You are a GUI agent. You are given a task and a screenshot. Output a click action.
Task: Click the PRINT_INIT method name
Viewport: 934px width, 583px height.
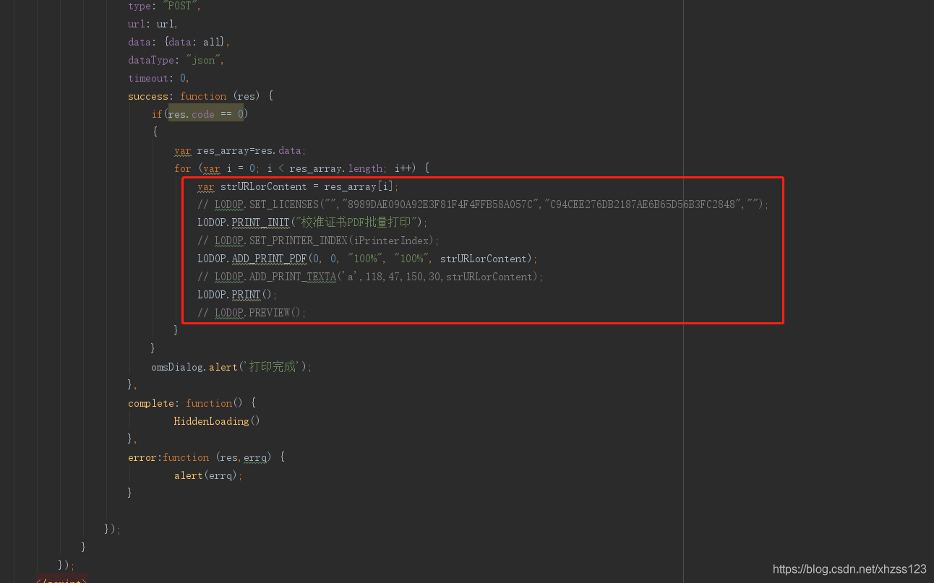tap(260, 223)
